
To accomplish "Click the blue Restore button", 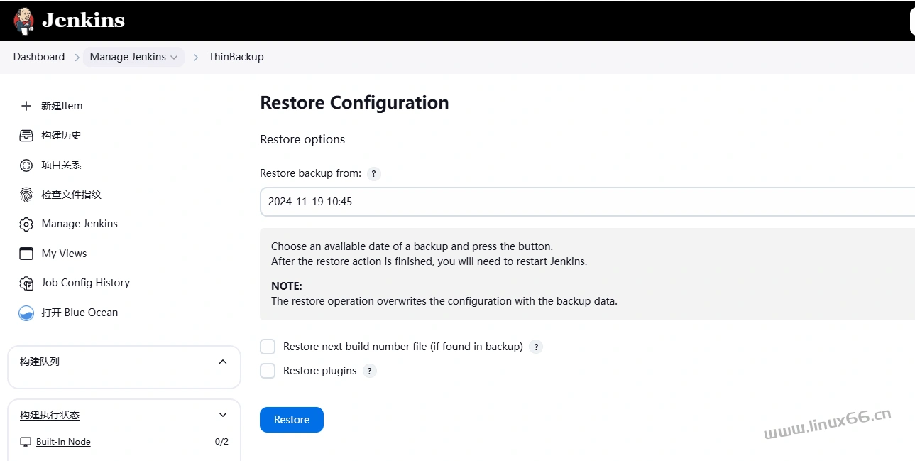I will (292, 420).
